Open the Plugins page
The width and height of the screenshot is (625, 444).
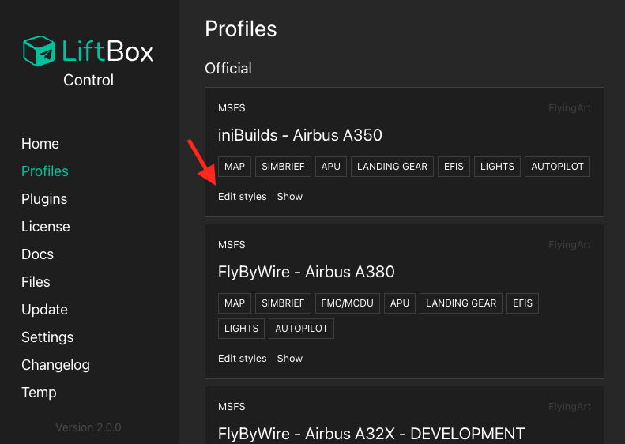pos(44,199)
